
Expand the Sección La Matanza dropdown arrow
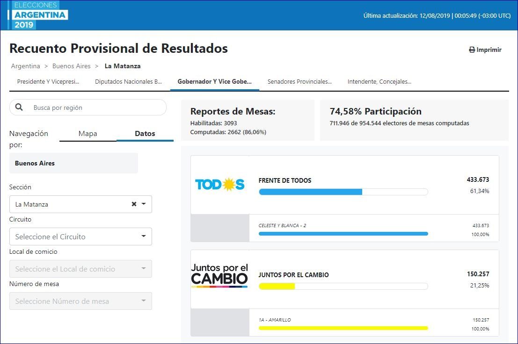click(144, 204)
